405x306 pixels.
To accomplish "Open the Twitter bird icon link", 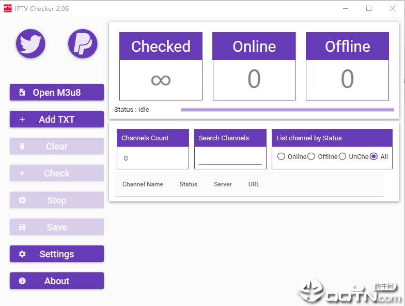I will (x=30, y=43).
